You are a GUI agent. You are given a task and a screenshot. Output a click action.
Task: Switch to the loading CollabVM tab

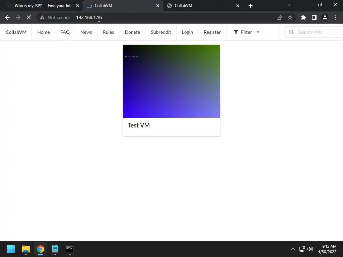[123, 6]
